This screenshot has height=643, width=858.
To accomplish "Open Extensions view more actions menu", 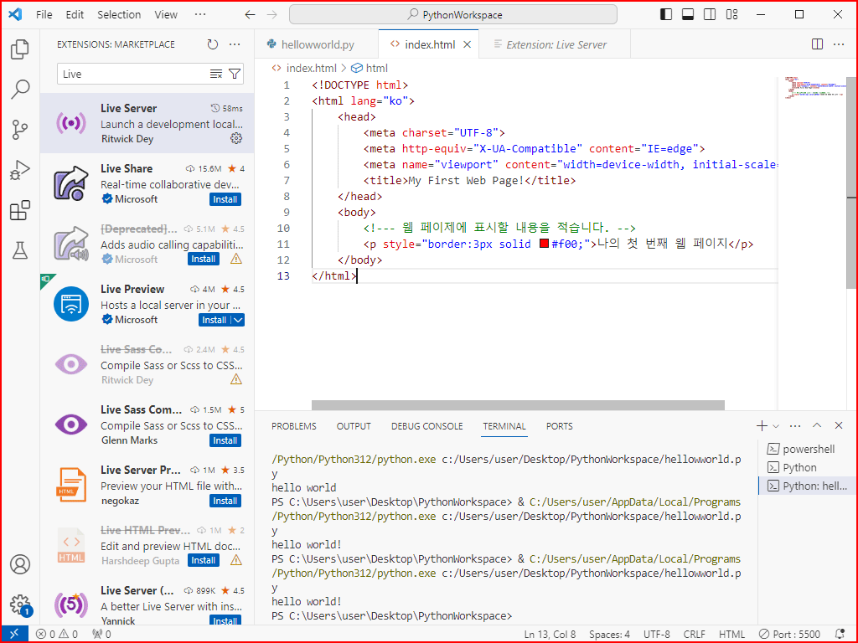I will click(x=235, y=44).
